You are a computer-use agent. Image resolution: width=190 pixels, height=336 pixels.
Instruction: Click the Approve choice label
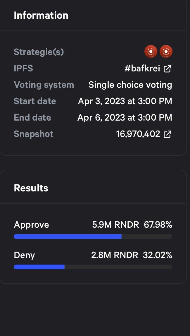pos(32,225)
